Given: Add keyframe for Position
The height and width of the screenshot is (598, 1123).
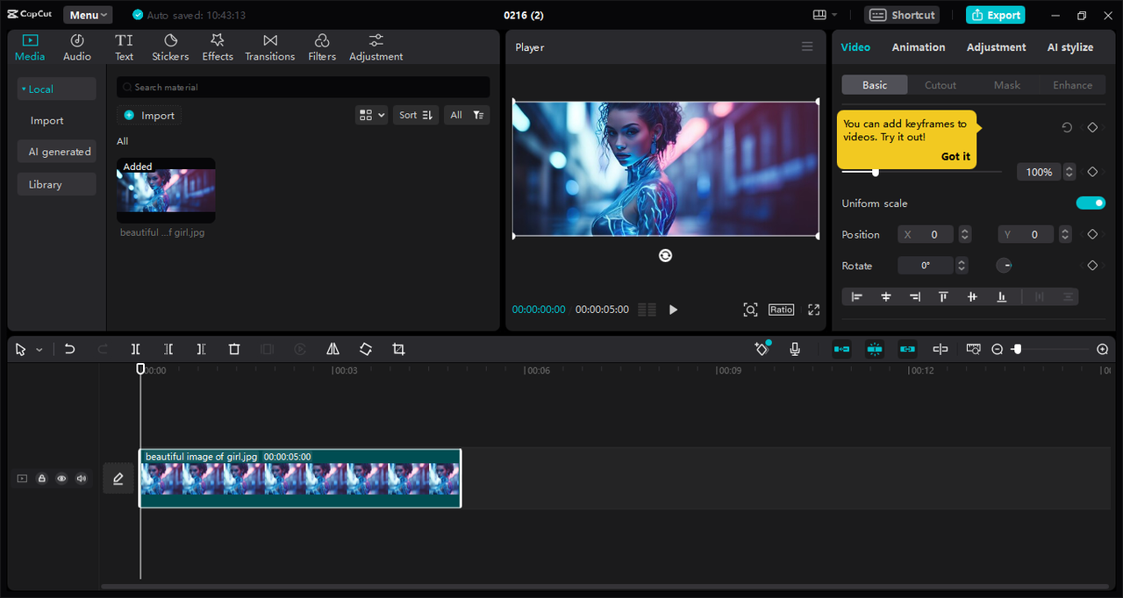Looking at the screenshot, I should click(x=1092, y=234).
